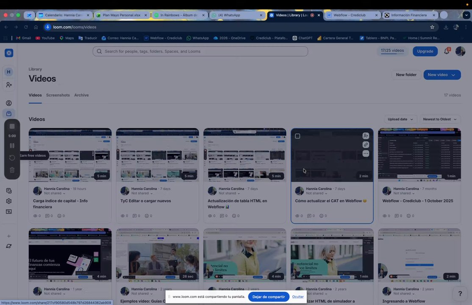The width and height of the screenshot is (472, 305).
Task: Restart the recording with the restart icon
Action: 12,158
